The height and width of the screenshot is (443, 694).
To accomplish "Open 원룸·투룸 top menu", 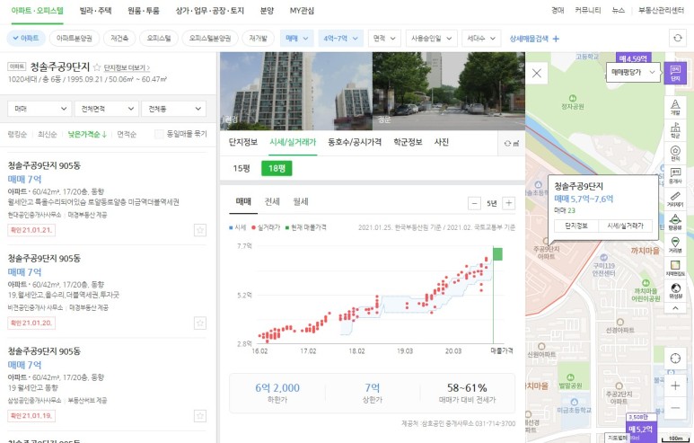I will tap(144, 11).
